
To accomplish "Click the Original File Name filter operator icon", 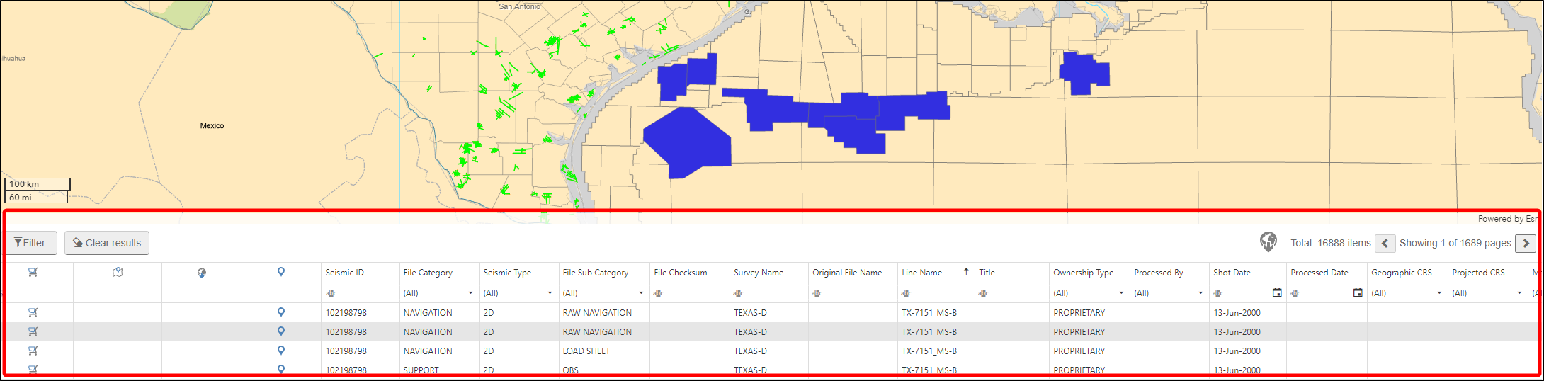I will click(x=817, y=293).
